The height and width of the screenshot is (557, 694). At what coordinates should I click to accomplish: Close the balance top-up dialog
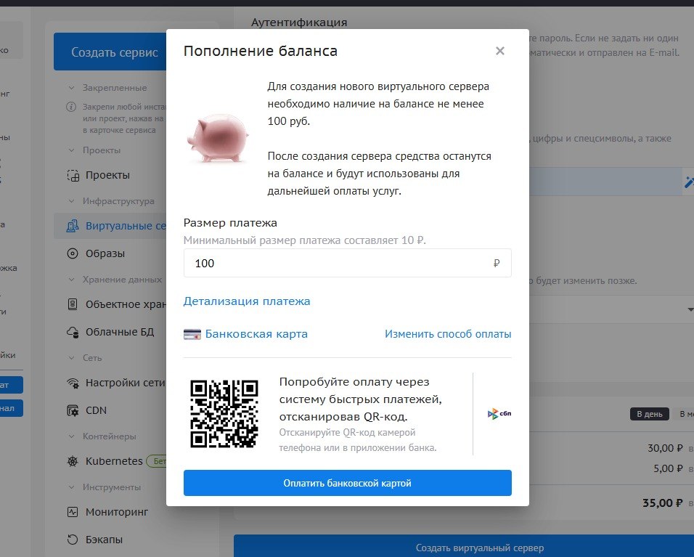coord(499,51)
